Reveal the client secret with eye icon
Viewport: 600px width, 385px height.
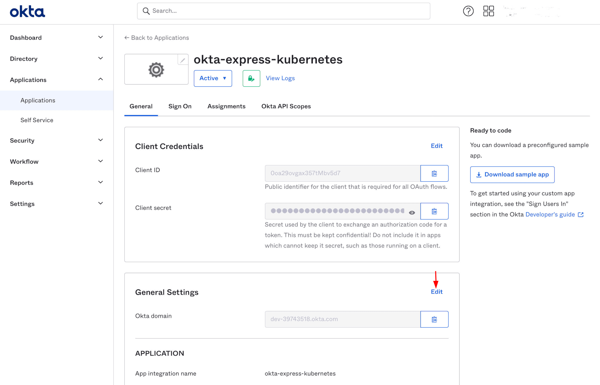point(412,213)
